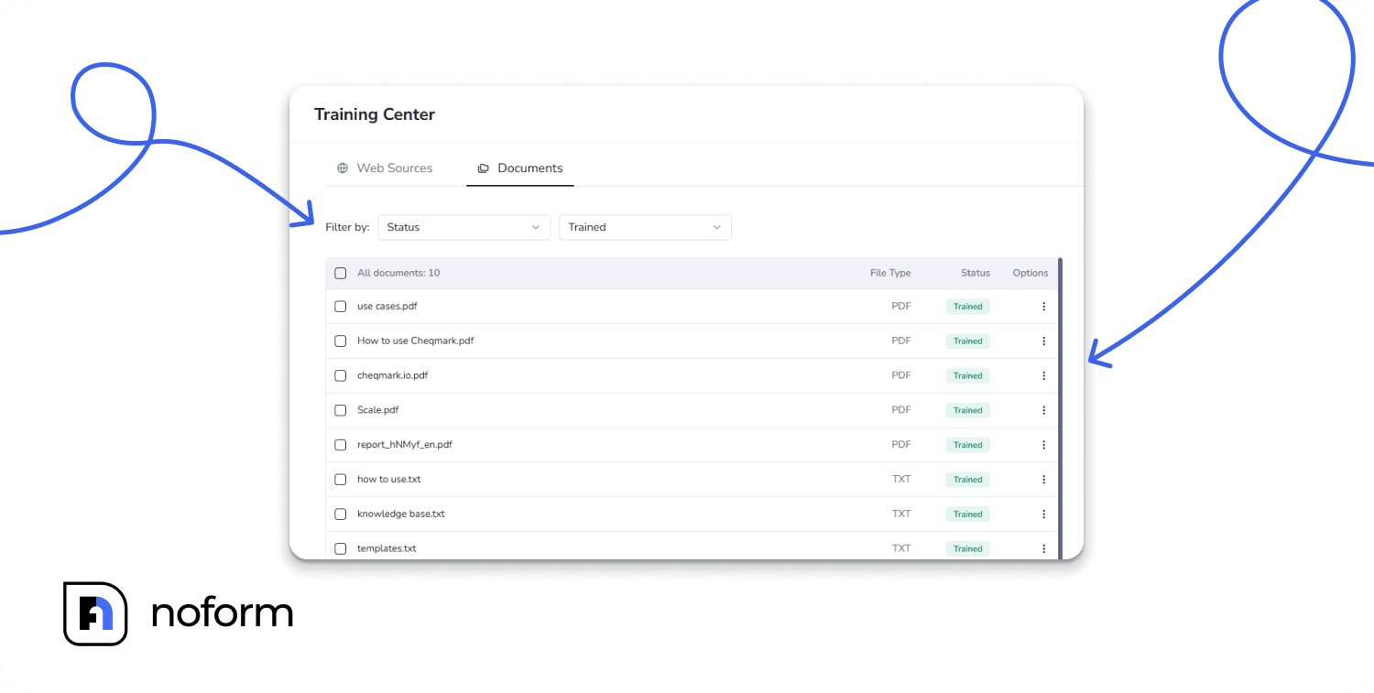Open the options menu for cheqmark.io.pdf
Viewport: 1374px width, 693px height.
[1043, 375]
